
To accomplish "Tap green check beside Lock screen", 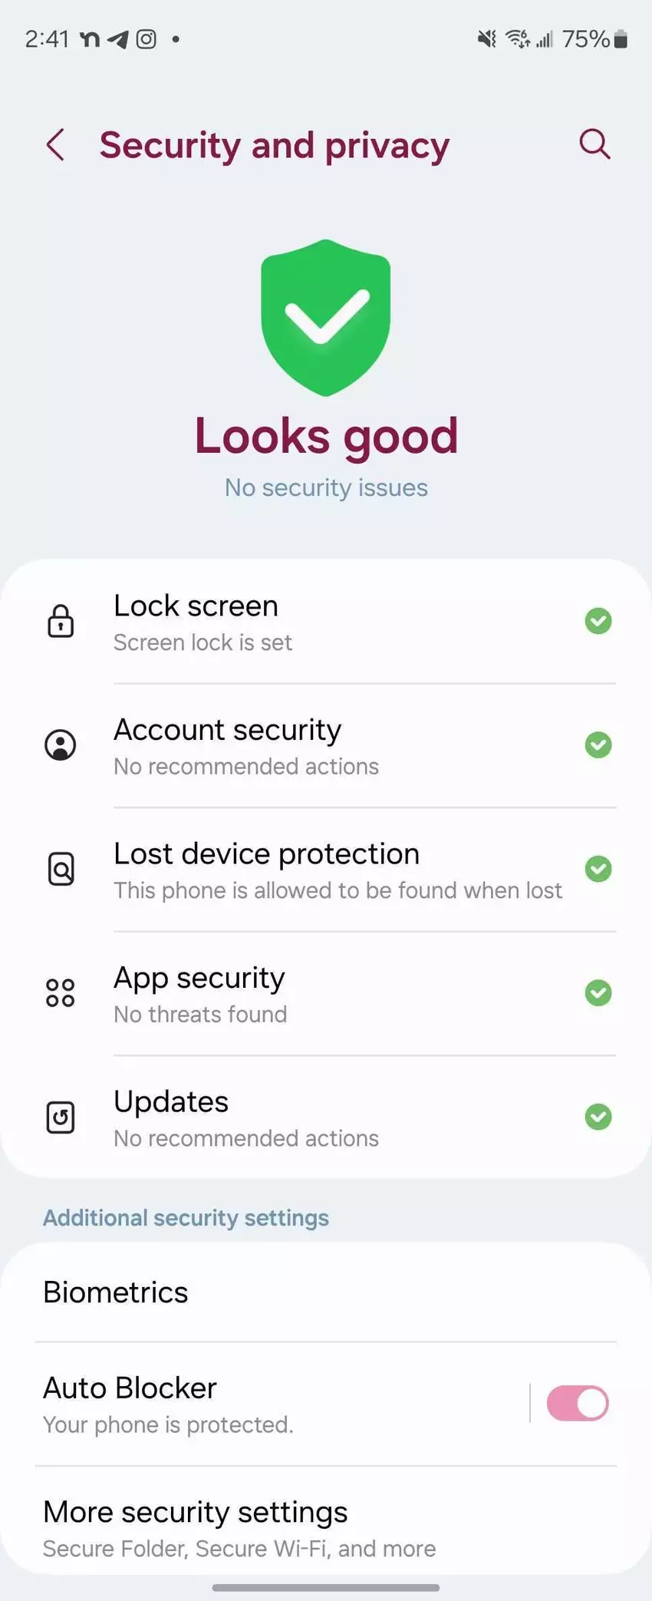I will (598, 621).
